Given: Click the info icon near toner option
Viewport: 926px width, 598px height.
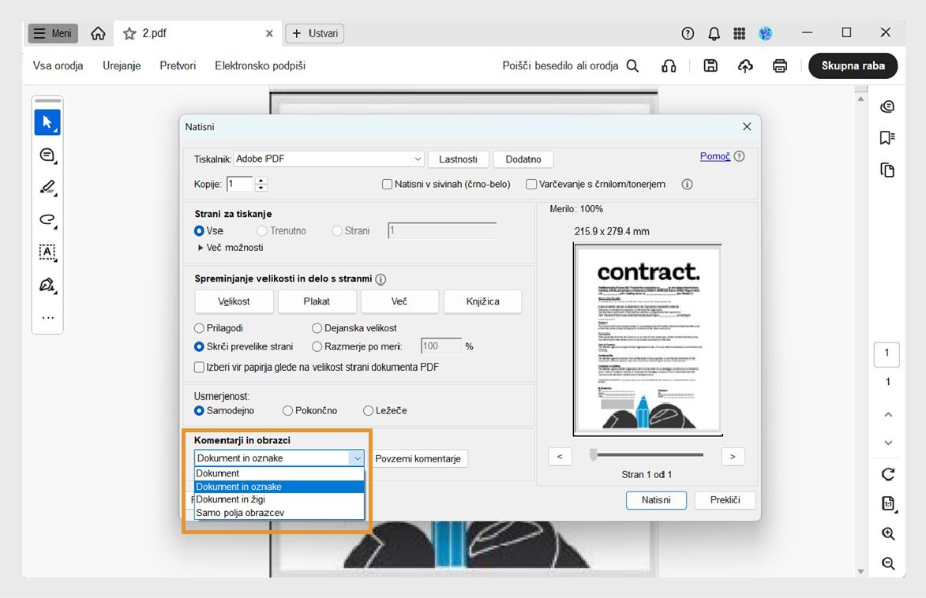Looking at the screenshot, I should point(687,184).
